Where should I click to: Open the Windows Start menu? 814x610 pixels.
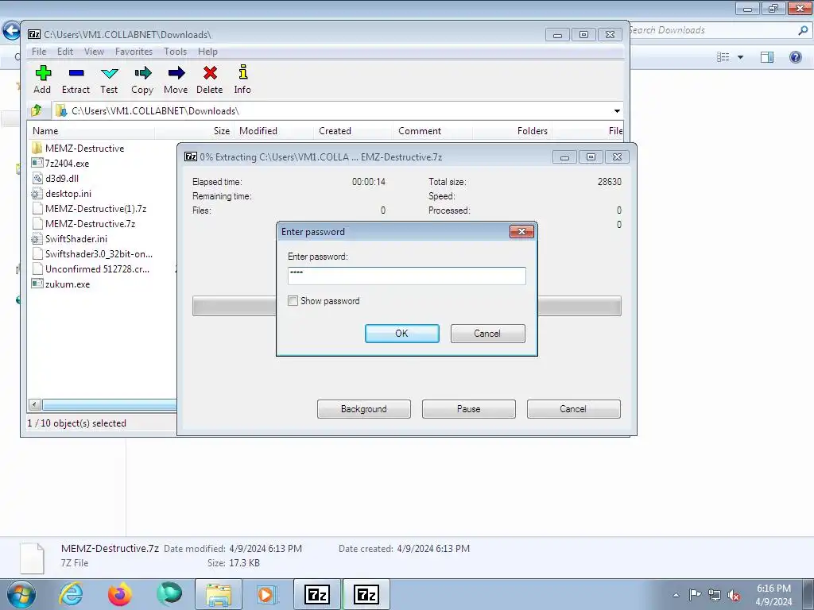[21, 594]
